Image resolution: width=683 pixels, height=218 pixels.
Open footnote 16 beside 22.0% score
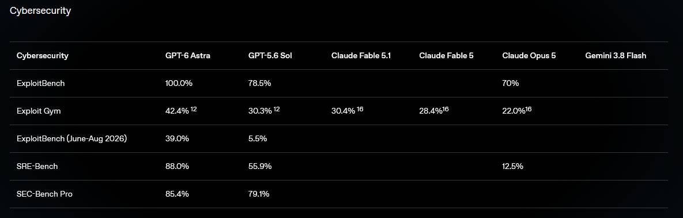(529, 109)
